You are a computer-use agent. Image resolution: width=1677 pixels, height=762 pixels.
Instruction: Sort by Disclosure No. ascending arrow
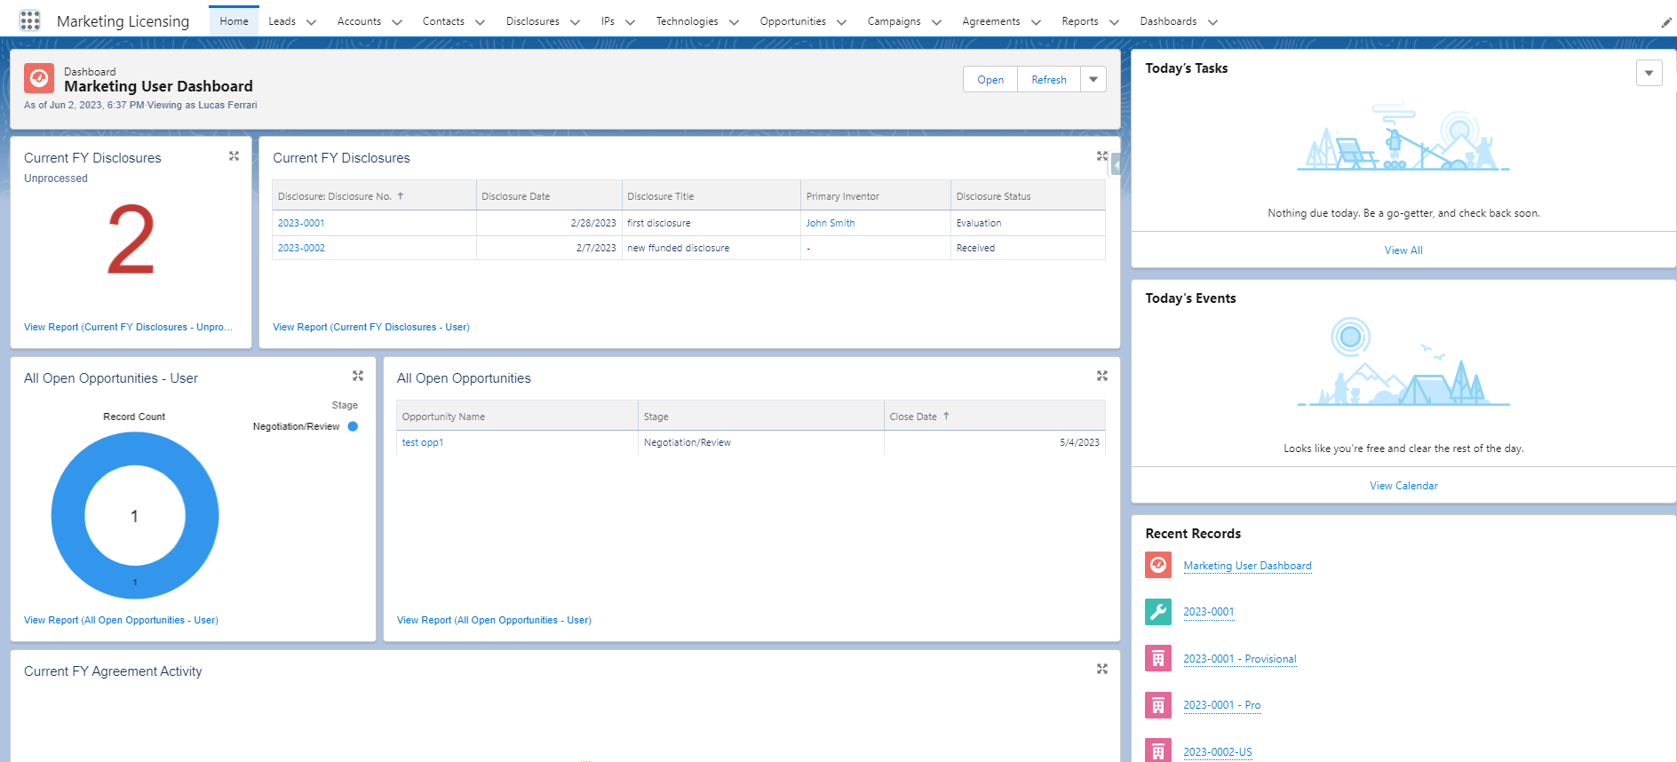(x=401, y=196)
